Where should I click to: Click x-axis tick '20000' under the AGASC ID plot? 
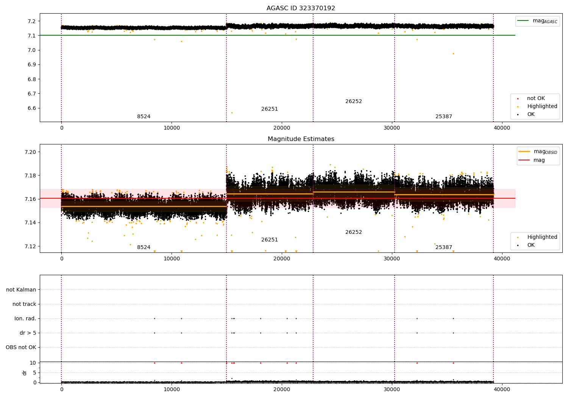pyautogui.click(x=282, y=128)
